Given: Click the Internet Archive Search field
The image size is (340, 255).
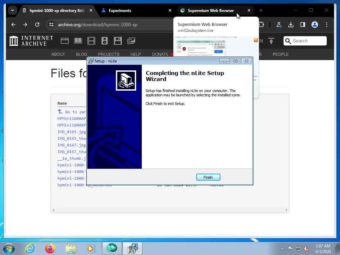Looking at the screenshot, I should coord(305,41).
